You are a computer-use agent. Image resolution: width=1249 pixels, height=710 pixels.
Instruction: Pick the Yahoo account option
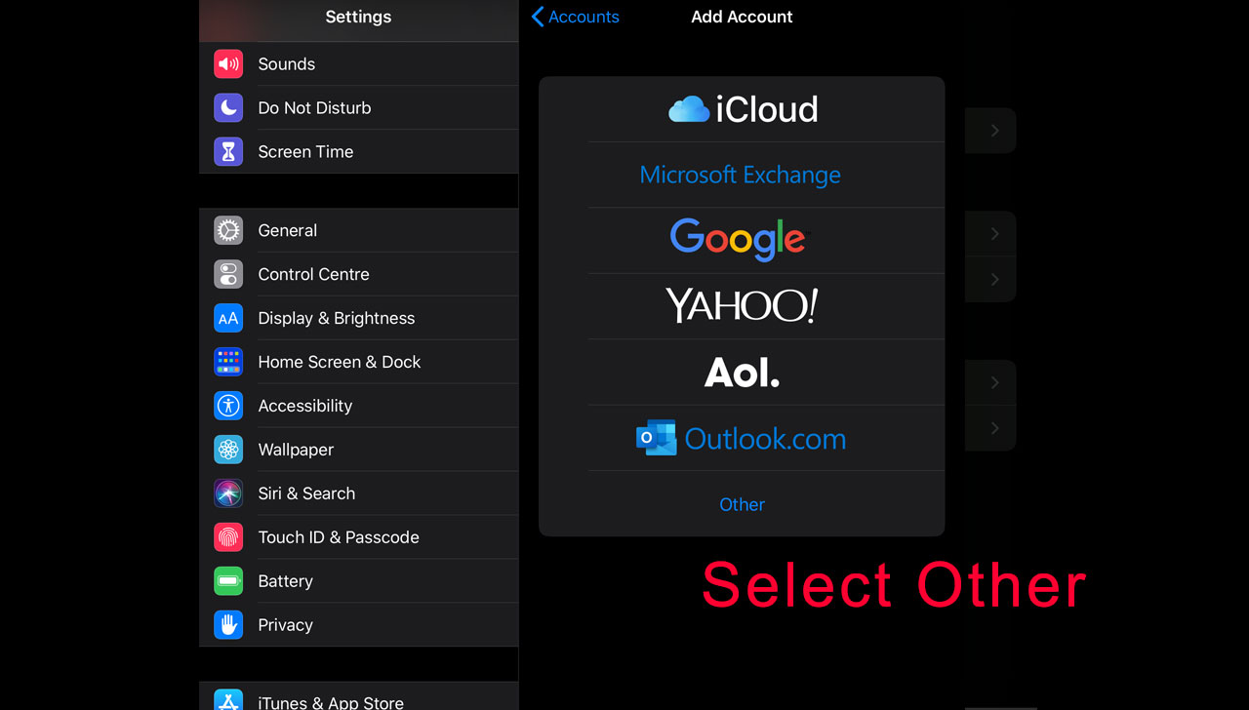pos(742,306)
